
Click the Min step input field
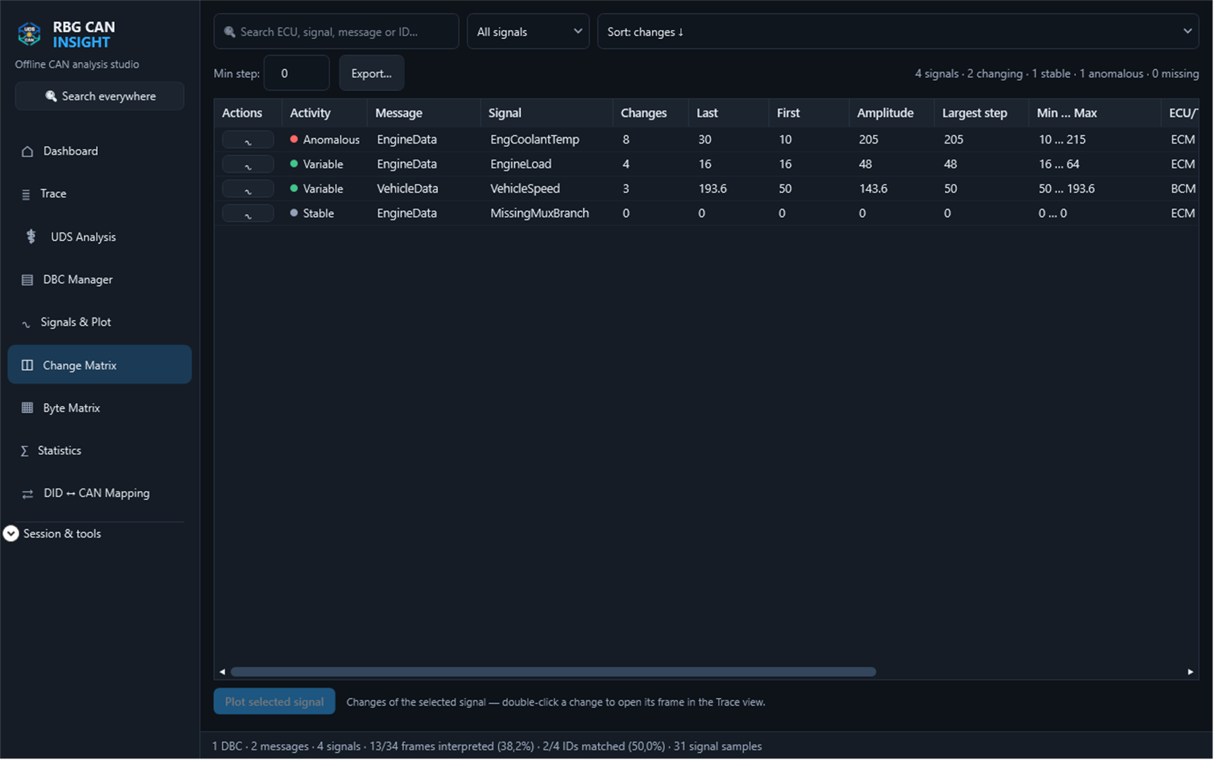[297, 74]
